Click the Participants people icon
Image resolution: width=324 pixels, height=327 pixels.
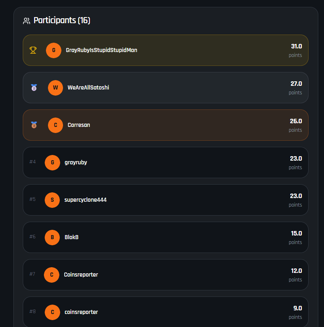[x=27, y=21]
